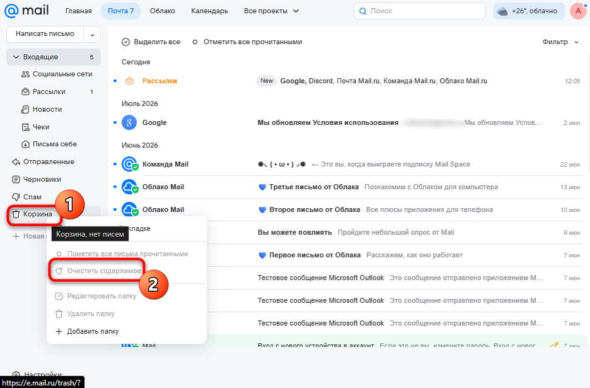Viewport: 590px width, 388px height.
Task: Choose Очистить содержимое from context menu
Action: click(x=127, y=271)
